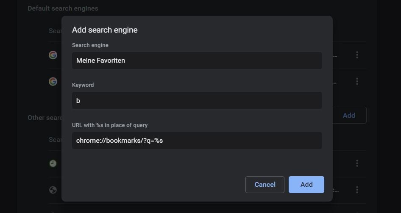Confirm with the blue Add button
Screen dimensions: 401x213
point(306,185)
